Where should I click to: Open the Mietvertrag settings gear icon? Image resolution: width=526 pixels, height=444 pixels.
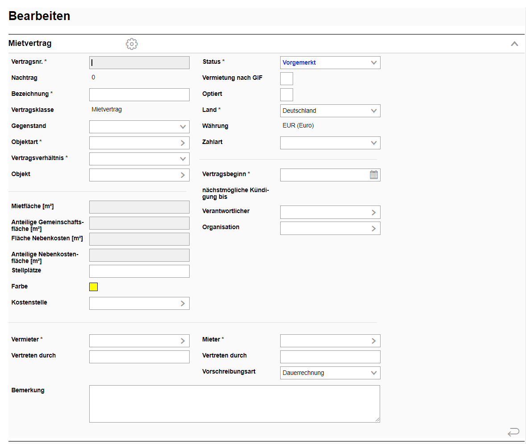click(132, 44)
